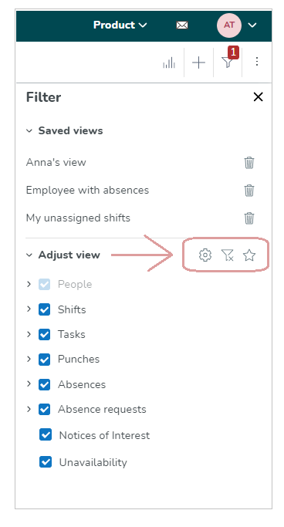Viewport: 284px width, 527px height.
Task: Click the bar chart statistics icon
Action: pos(169,62)
